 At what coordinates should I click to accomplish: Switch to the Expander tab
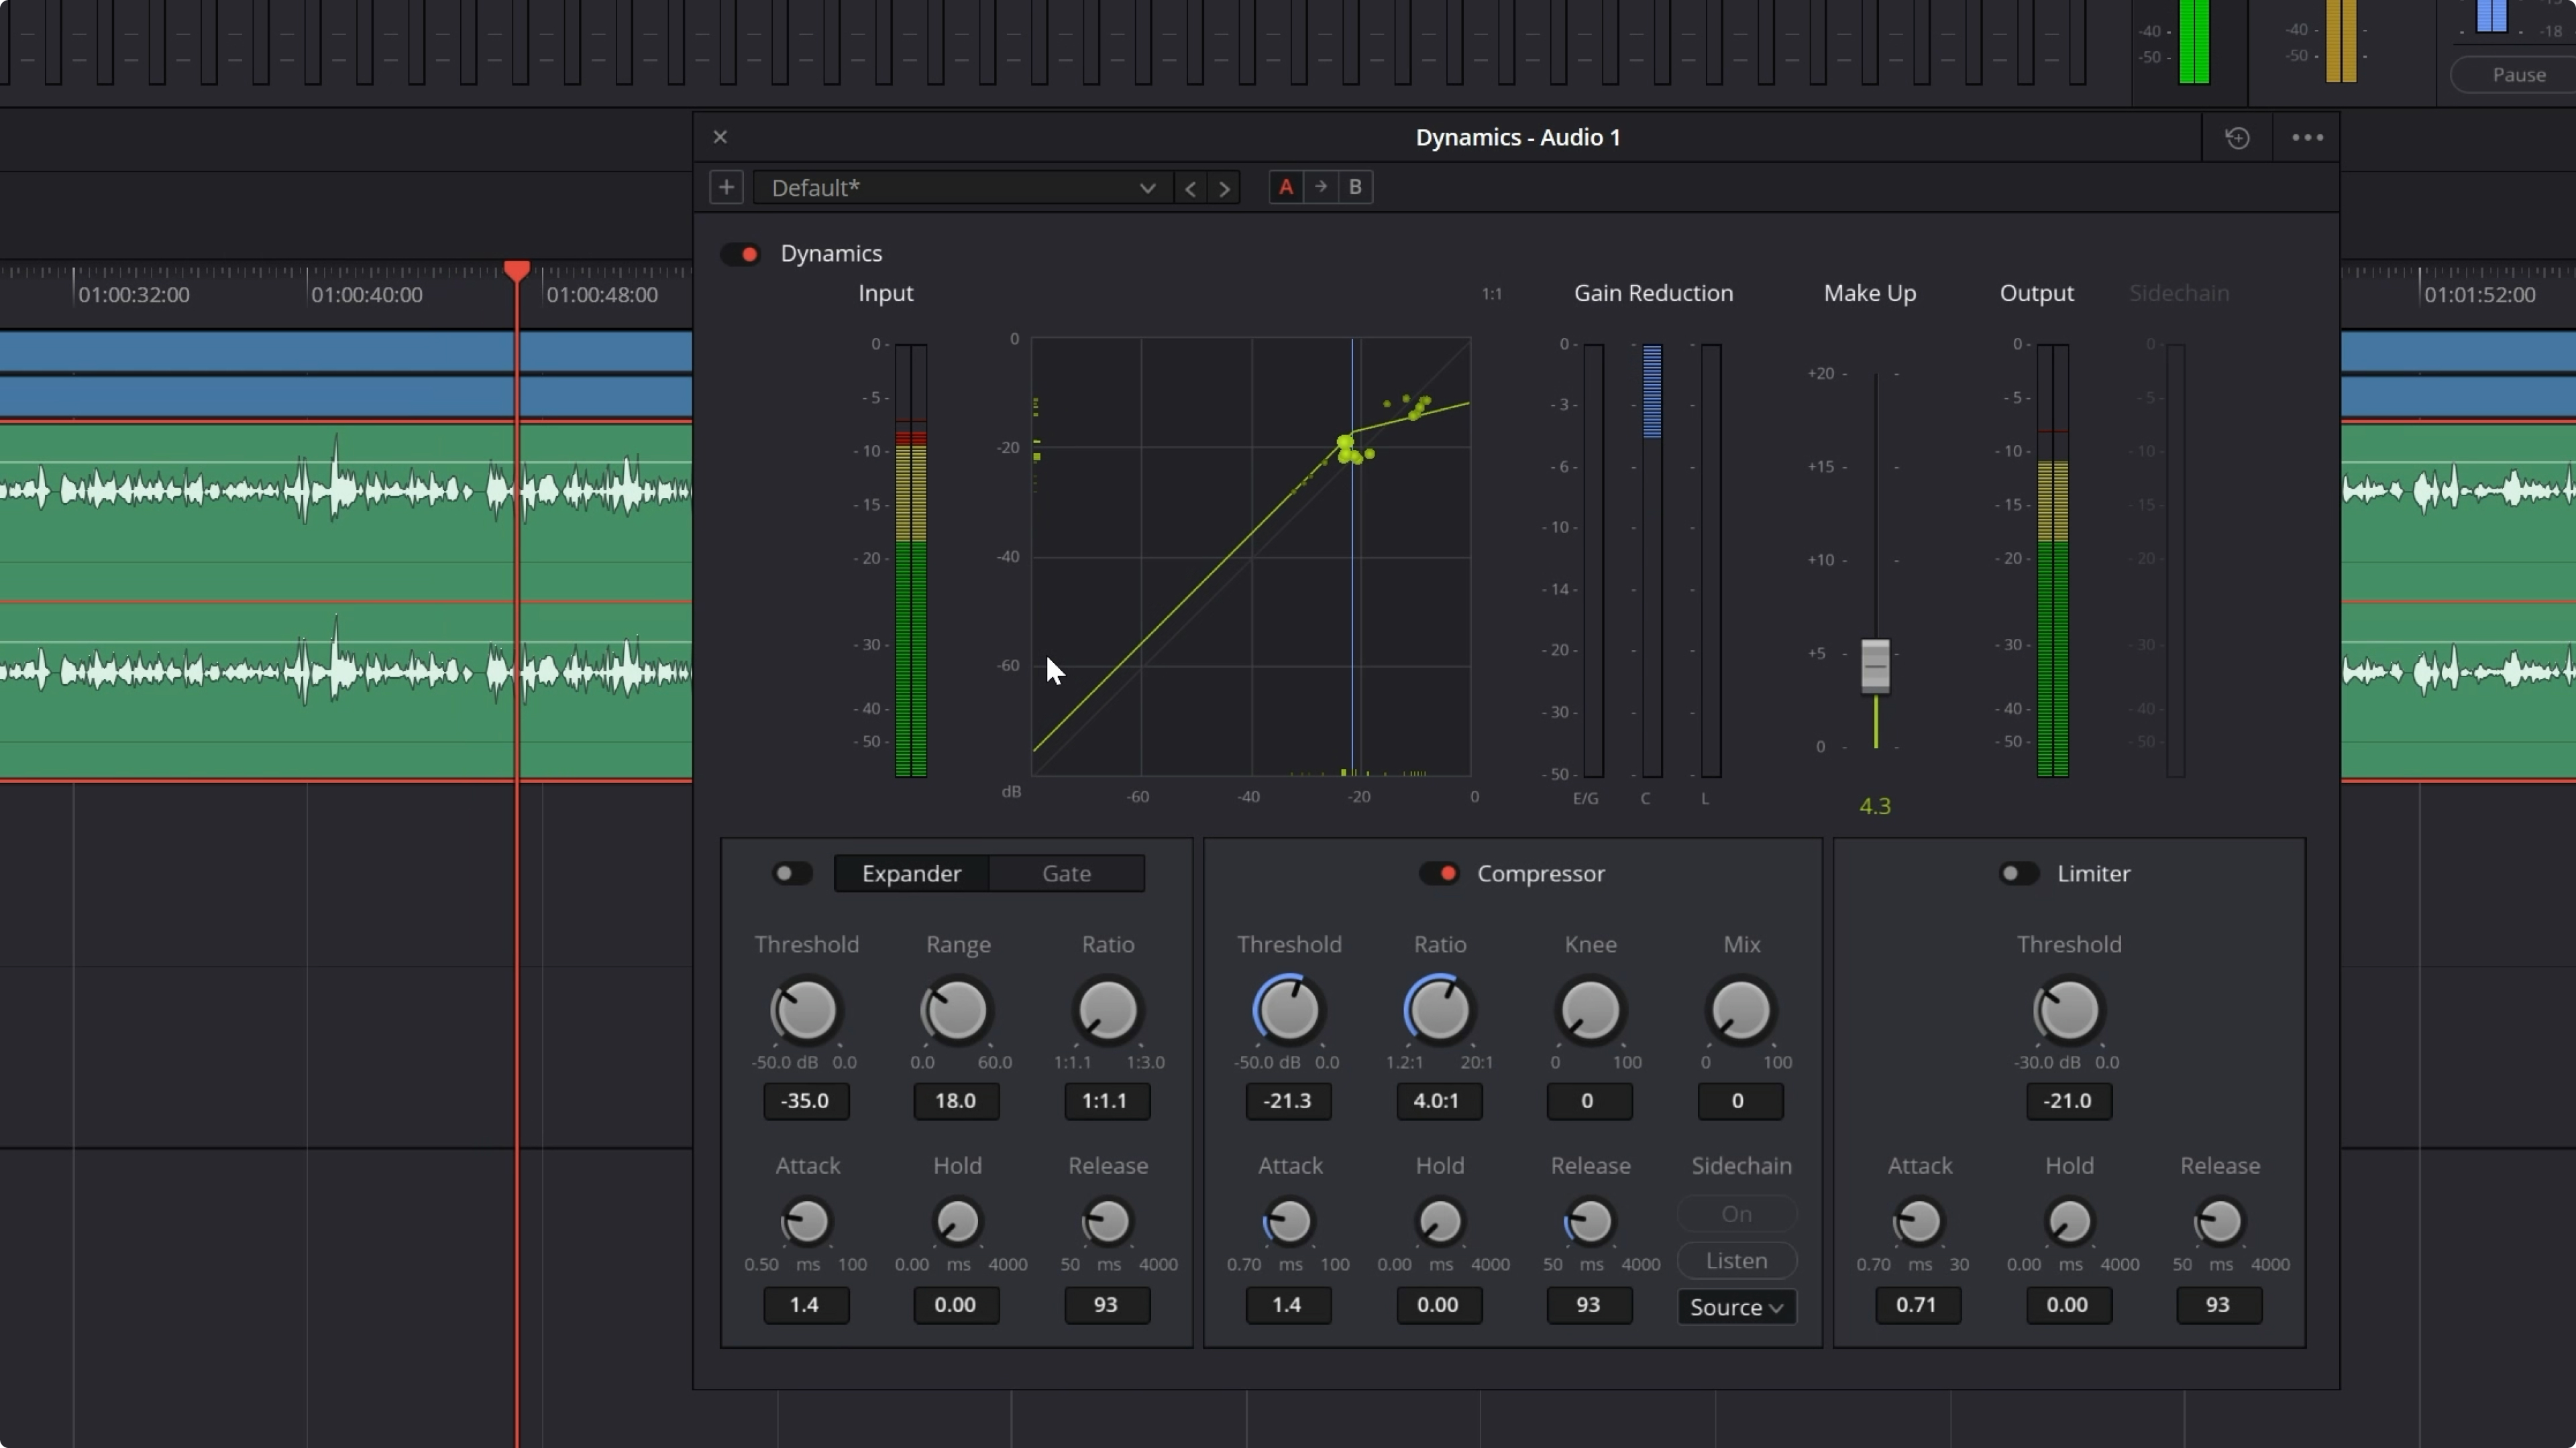911,873
